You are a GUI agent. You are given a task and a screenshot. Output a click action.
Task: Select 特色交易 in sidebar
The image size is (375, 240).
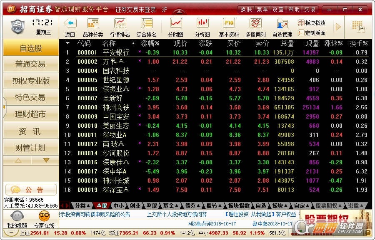click(x=31, y=97)
